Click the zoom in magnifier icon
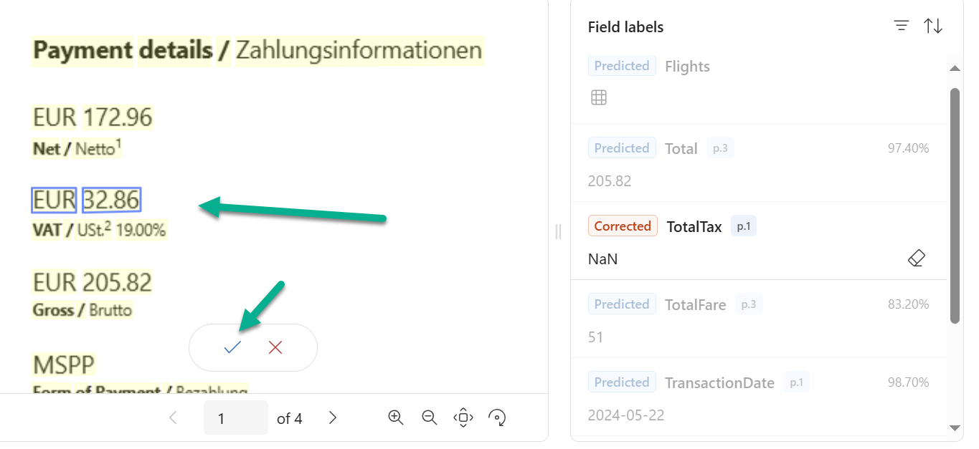979x449 pixels. point(396,417)
